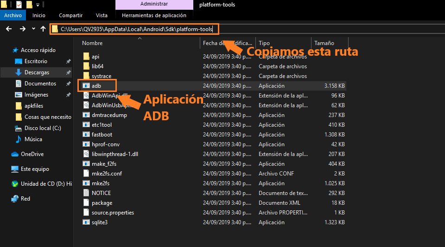Click the Back navigation arrow

tap(8, 29)
